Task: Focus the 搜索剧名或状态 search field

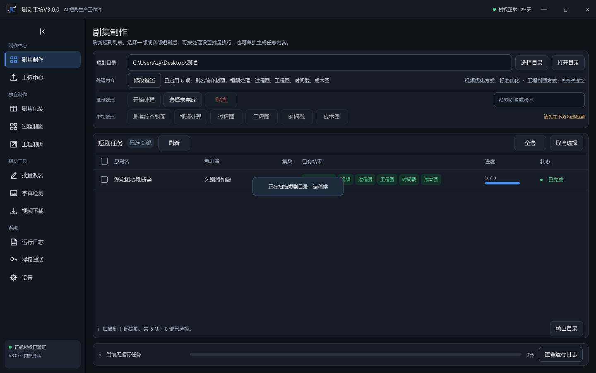Action: (539, 100)
